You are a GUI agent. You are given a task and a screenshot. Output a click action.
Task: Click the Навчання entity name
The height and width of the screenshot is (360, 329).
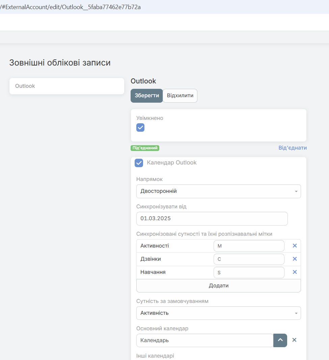click(153, 272)
